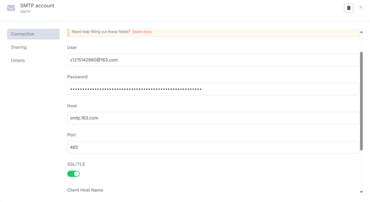Click the vertical scrollbar thumb
Viewport: 370px width, 202px height.
pyautogui.click(x=361, y=101)
